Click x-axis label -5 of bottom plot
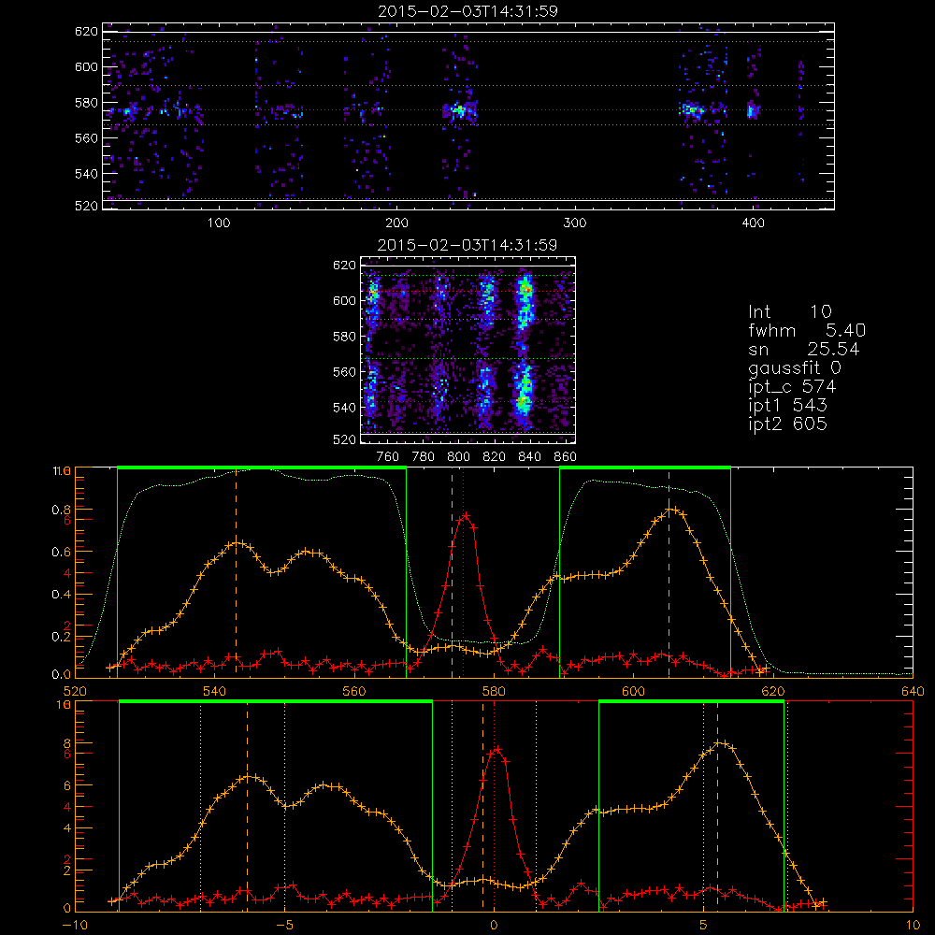 click(x=284, y=926)
